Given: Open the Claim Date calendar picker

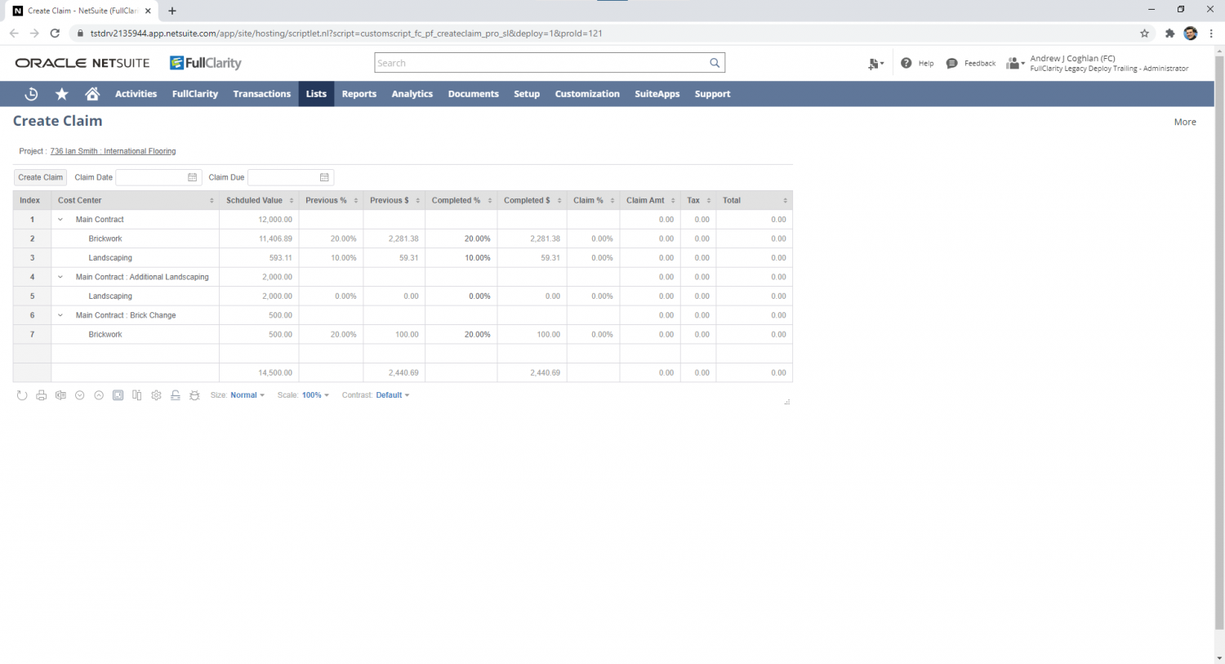Looking at the screenshot, I should (x=193, y=177).
